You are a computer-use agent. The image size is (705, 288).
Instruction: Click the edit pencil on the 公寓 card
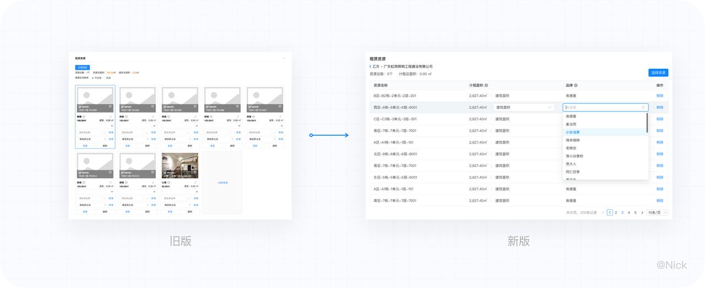pyautogui.click(x=196, y=182)
